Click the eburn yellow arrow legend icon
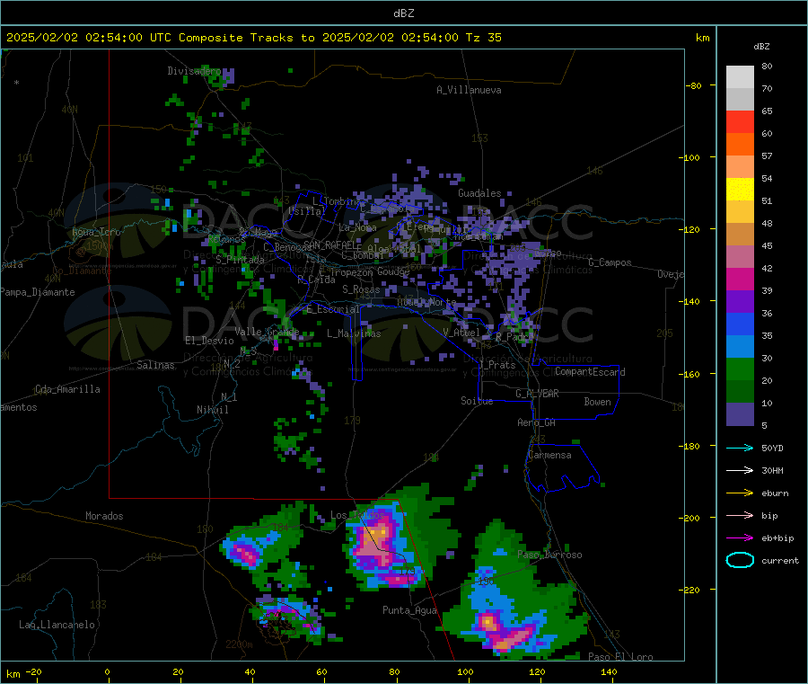The width and height of the screenshot is (808, 684). point(740,493)
